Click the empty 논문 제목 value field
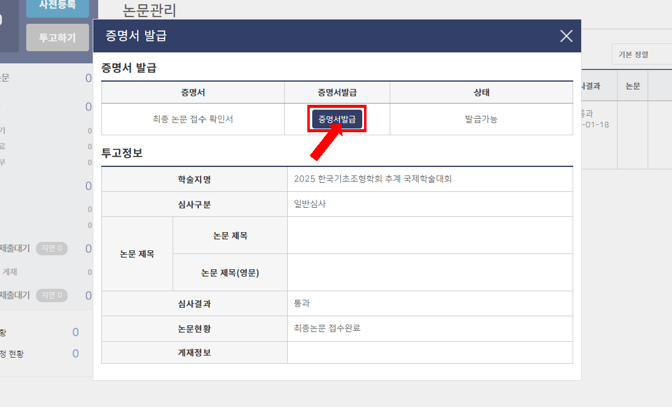This screenshot has height=407, width=672. 429,236
